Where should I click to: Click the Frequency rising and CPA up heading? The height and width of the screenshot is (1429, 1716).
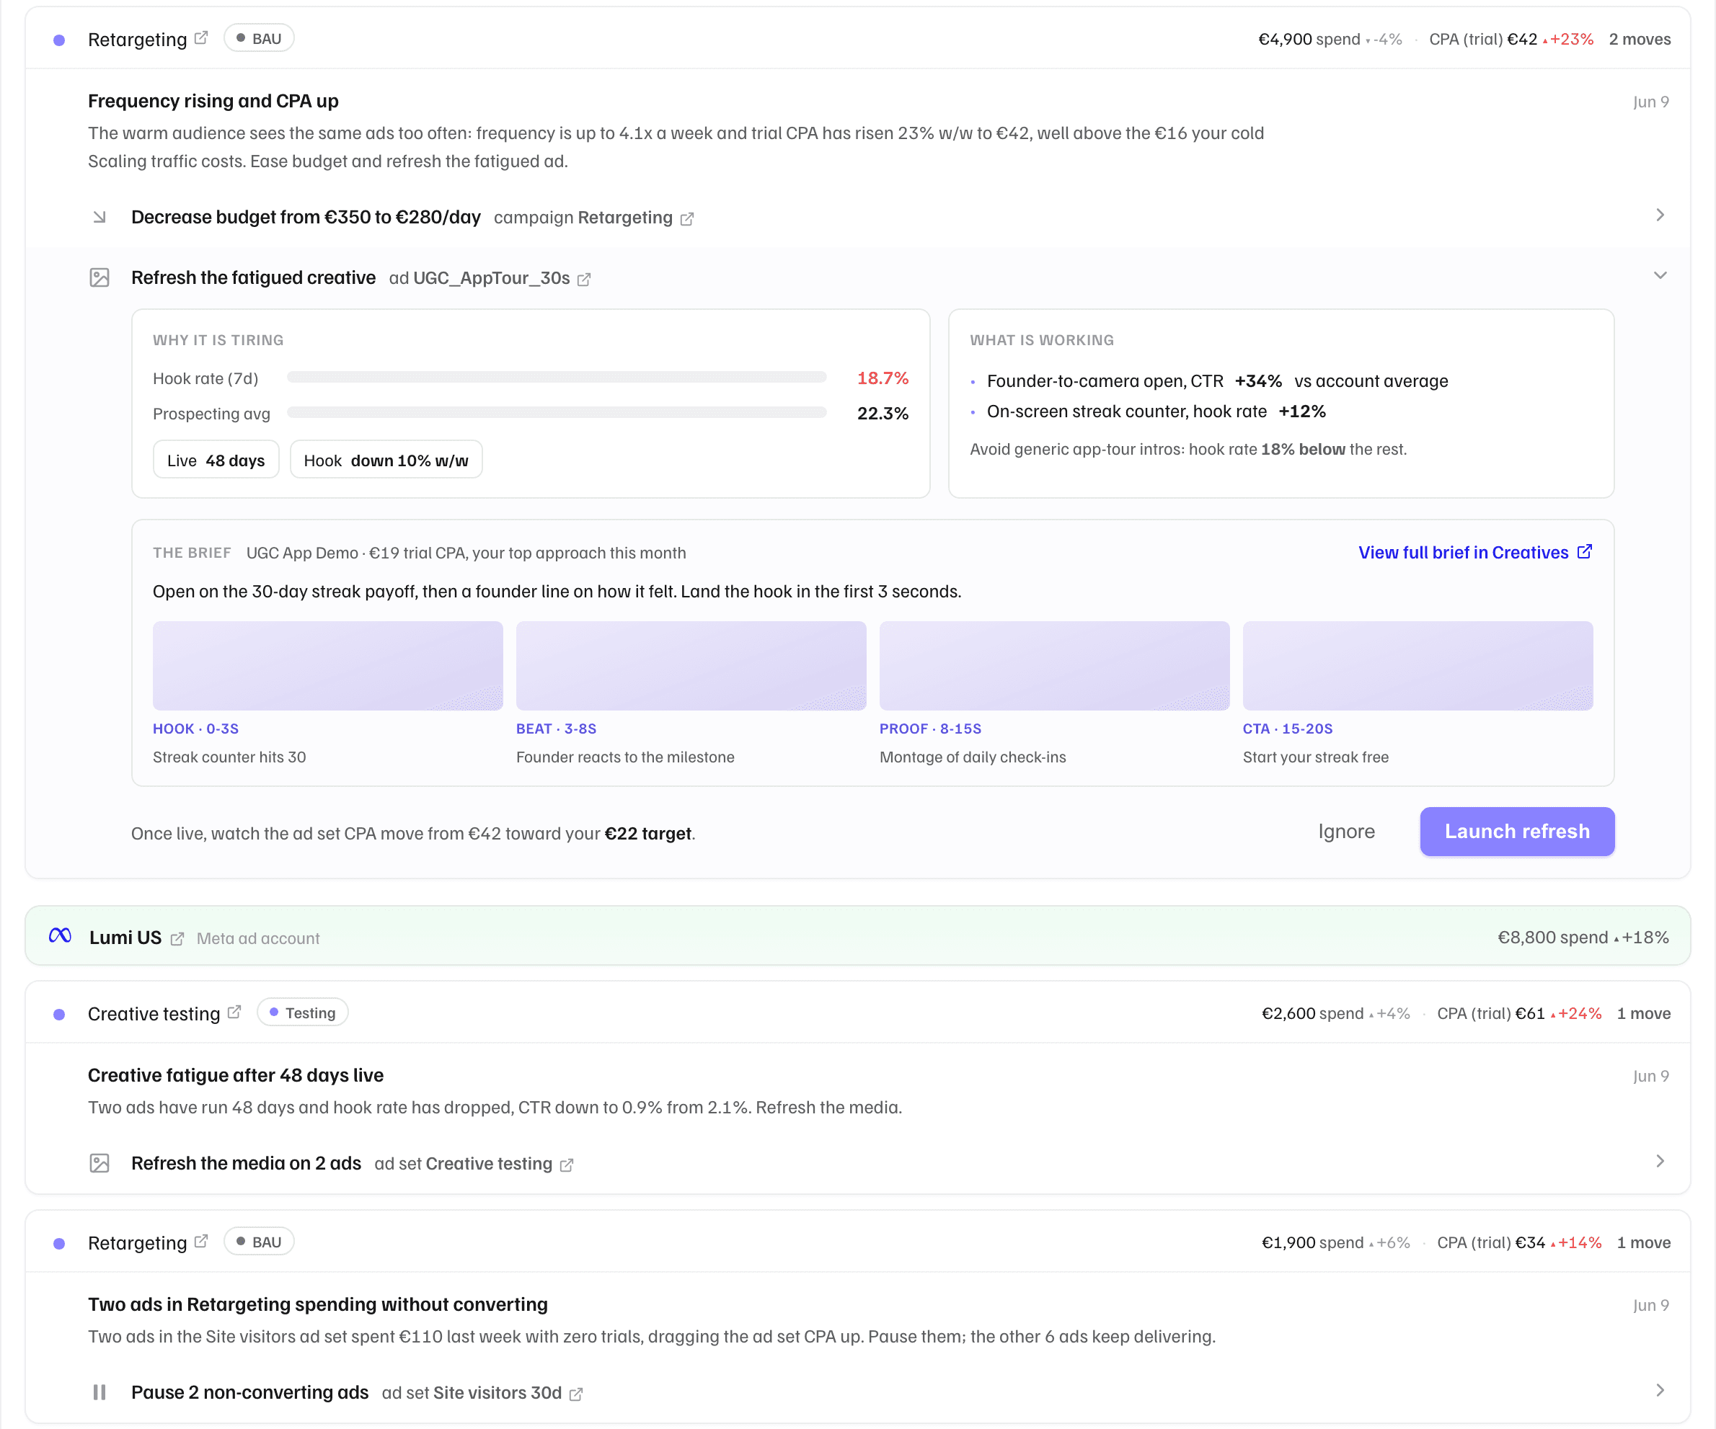pyautogui.click(x=213, y=100)
